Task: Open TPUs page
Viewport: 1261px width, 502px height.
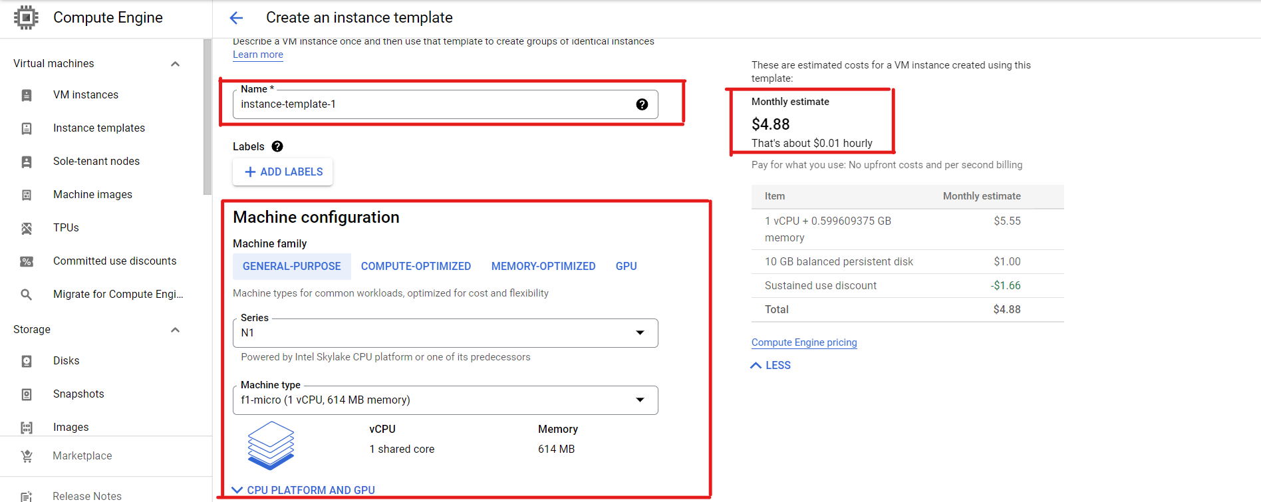Action: [66, 228]
